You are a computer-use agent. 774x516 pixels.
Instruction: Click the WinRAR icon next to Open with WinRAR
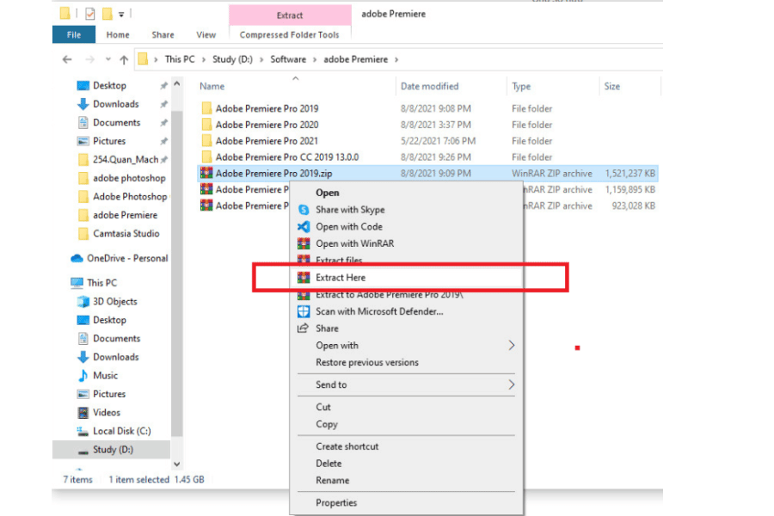coord(303,243)
